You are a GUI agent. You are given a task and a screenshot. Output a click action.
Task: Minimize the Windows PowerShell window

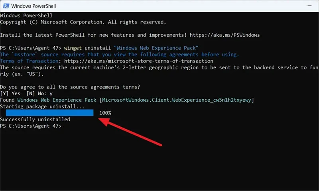(x=309, y=6)
